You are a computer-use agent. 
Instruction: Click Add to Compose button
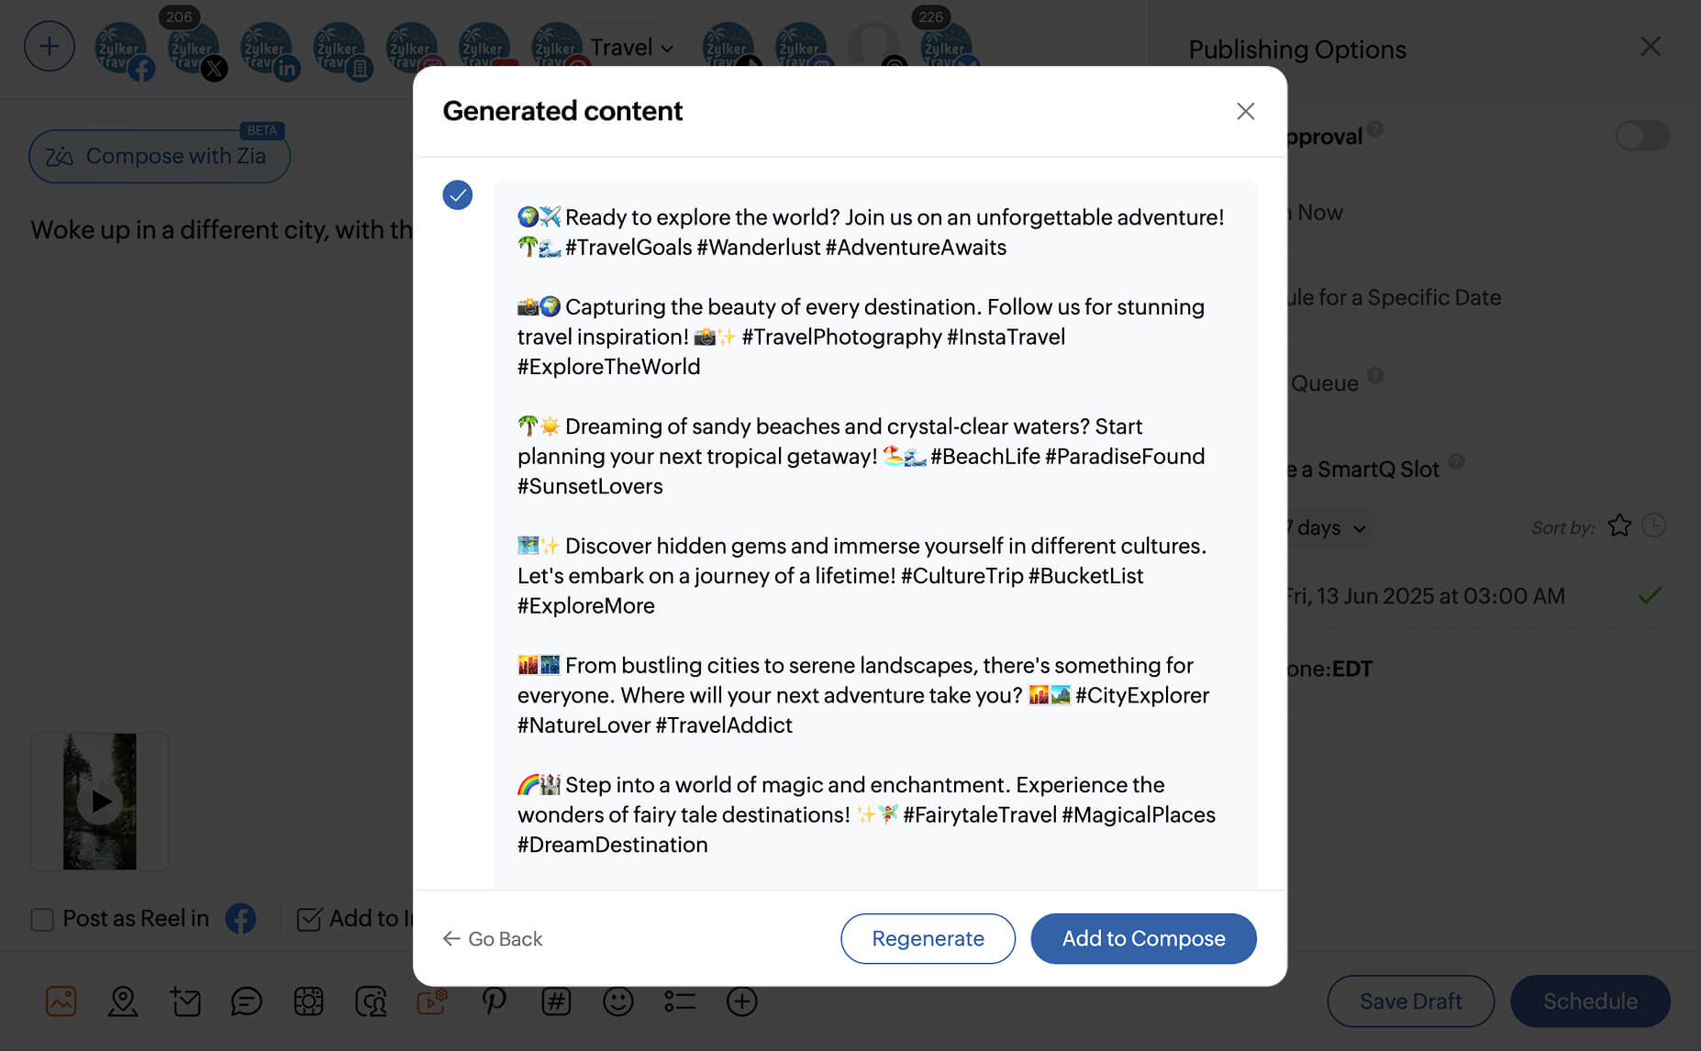(x=1143, y=938)
